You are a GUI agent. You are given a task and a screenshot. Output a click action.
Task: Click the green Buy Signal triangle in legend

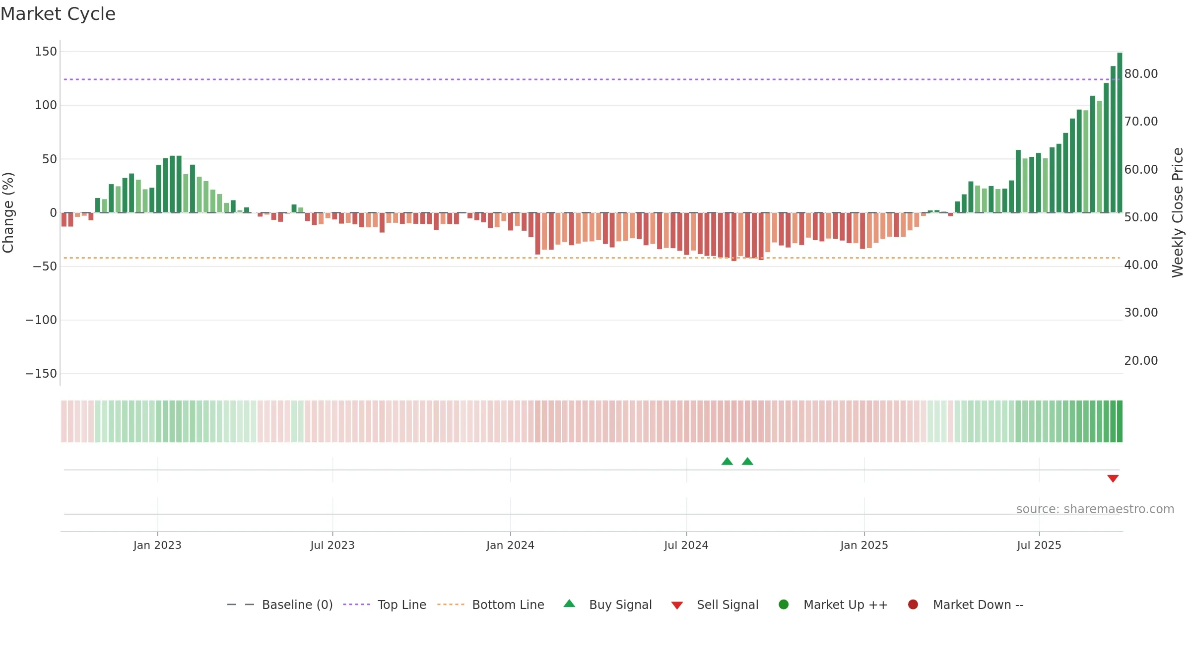(x=569, y=603)
